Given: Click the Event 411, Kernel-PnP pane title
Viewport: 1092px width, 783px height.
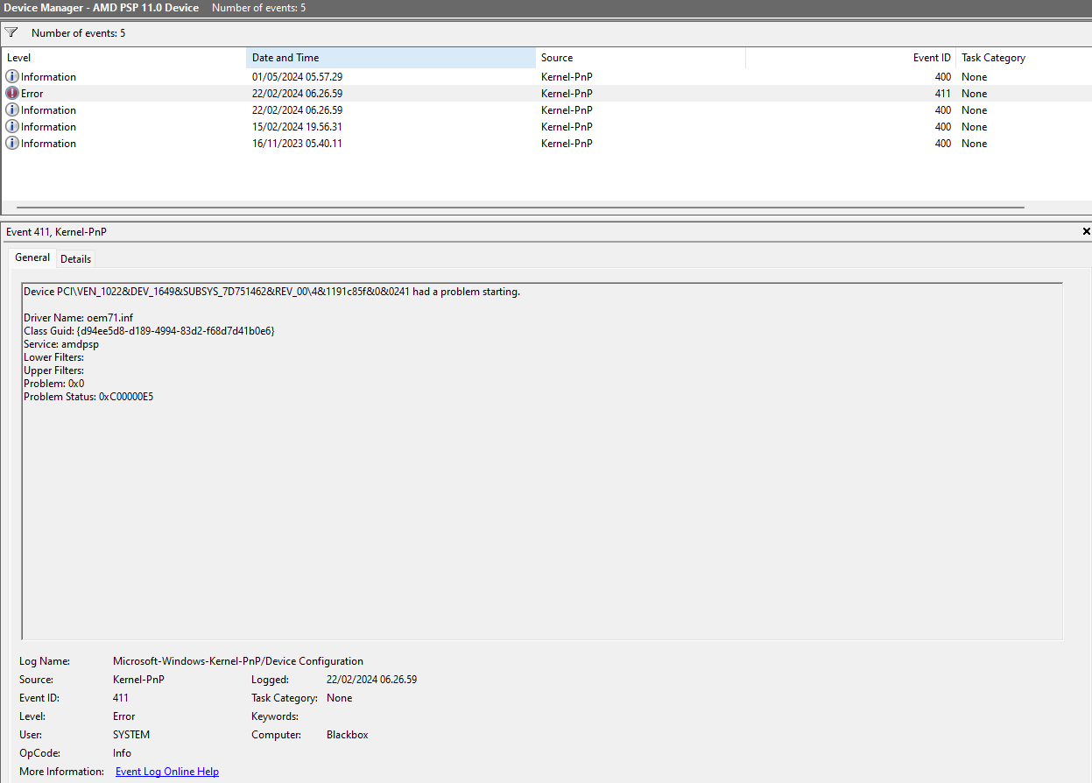Looking at the screenshot, I should pyautogui.click(x=56, y=232).
